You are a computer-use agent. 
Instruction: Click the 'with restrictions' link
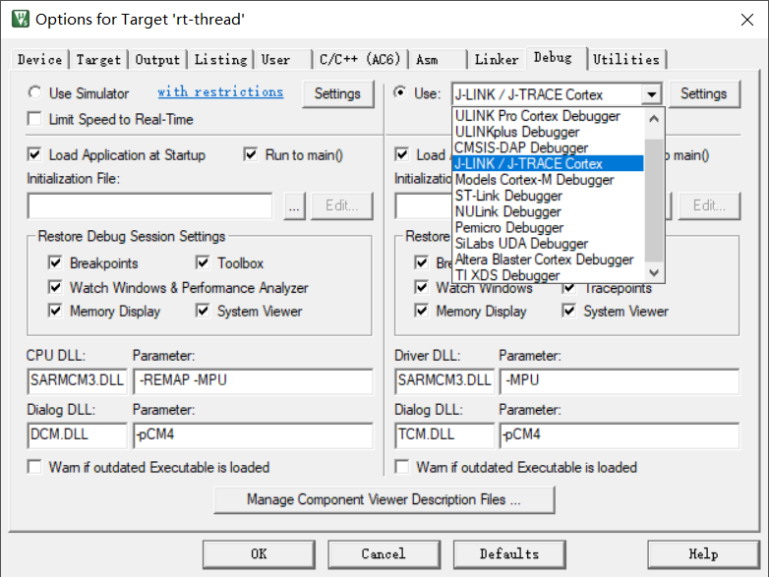click(220, 92)
